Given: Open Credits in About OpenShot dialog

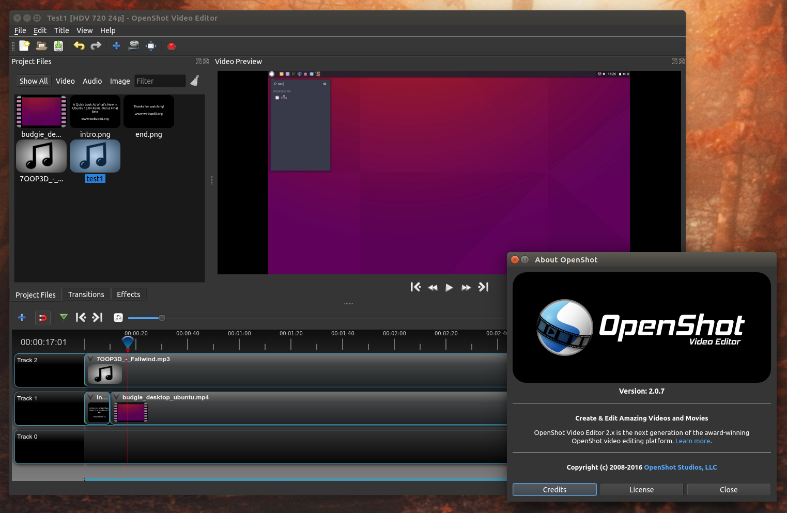Looking at the screenshot, I should point(554,490).
